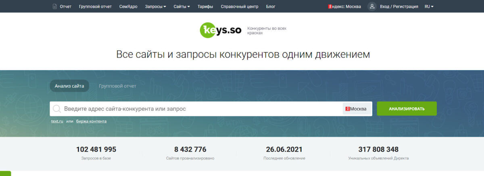Click the АНАЛИЗИРОВАТЬ button

(x=407, y=108)
